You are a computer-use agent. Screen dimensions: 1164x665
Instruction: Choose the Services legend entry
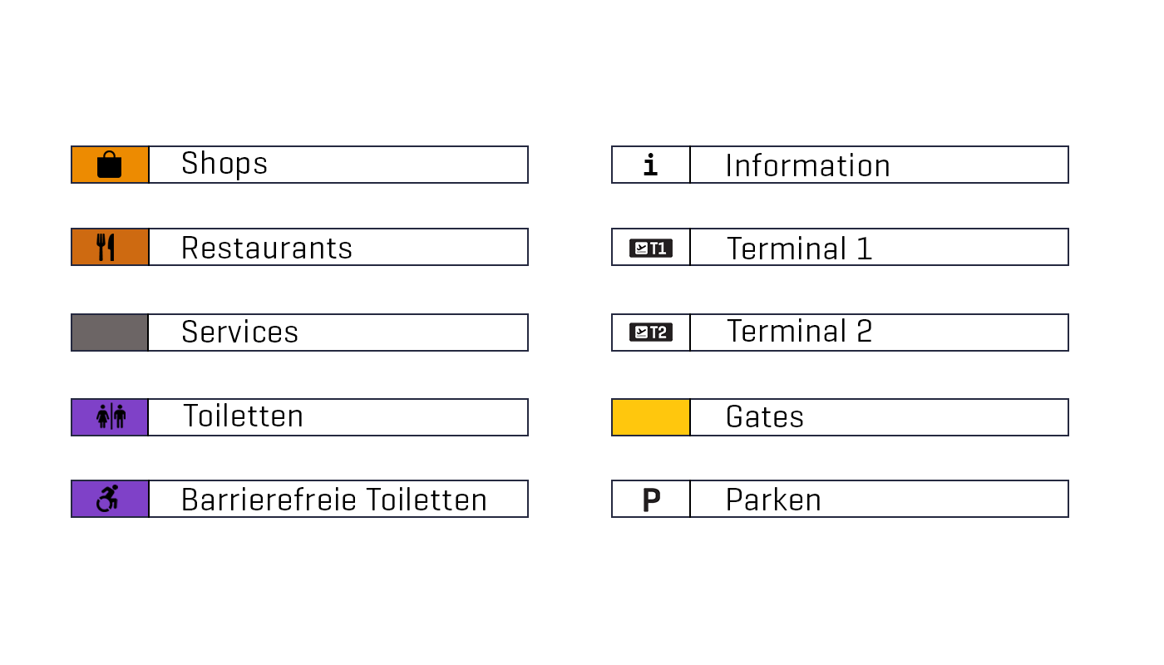[239, 332]
